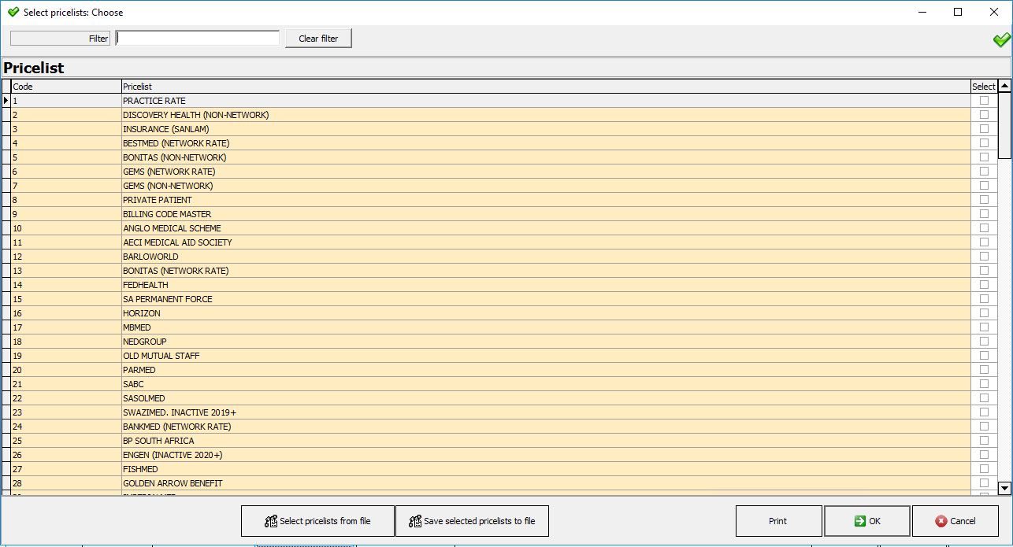This screenshot has height=547, width=1013.
Task: Select the FISHMED pricelist name
Action: point(140,469)
